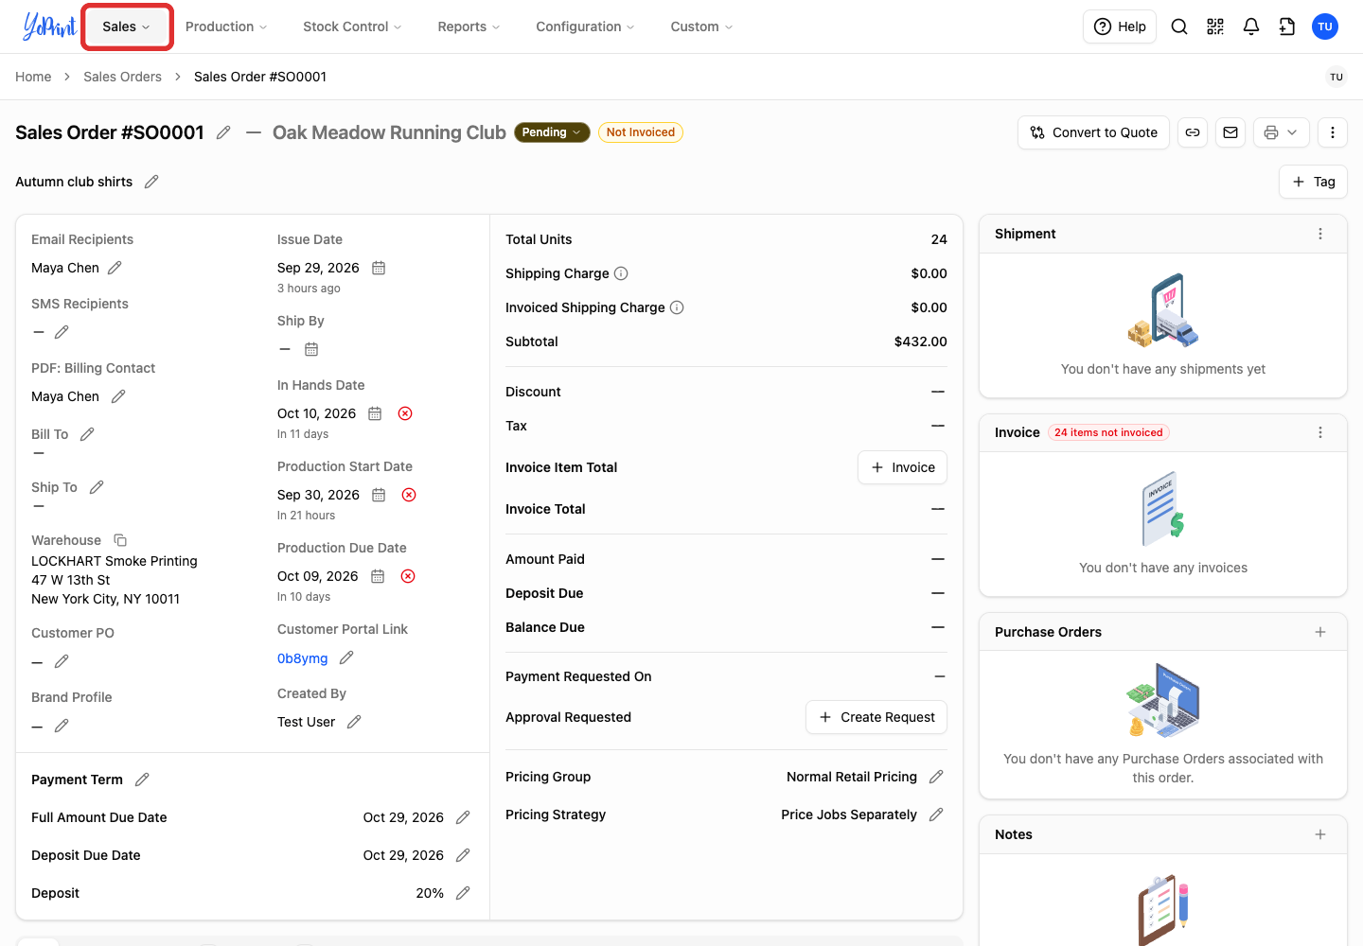Edit the Pricing Group value
The image size is (1363, 946).
936,777
